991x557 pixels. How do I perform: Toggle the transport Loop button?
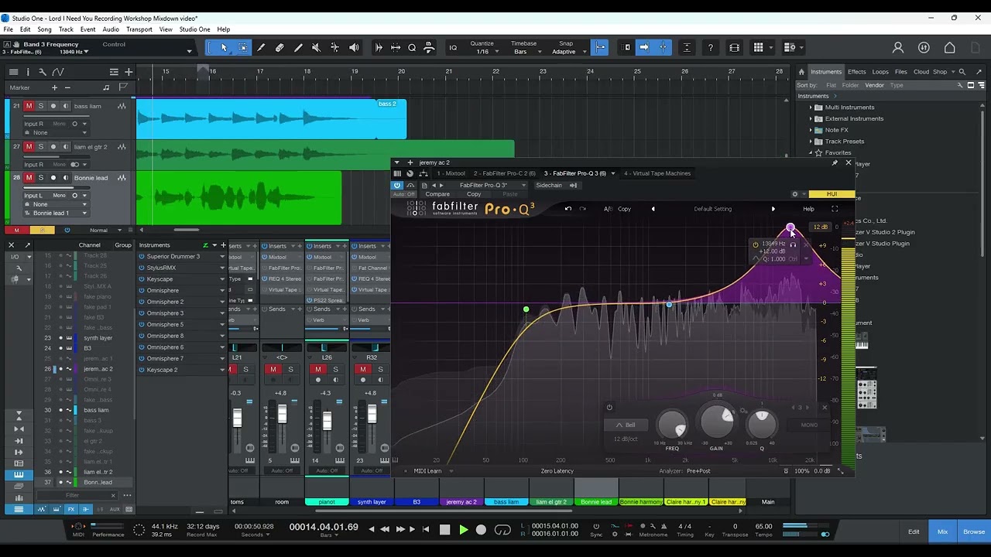(x=502, y=530)
